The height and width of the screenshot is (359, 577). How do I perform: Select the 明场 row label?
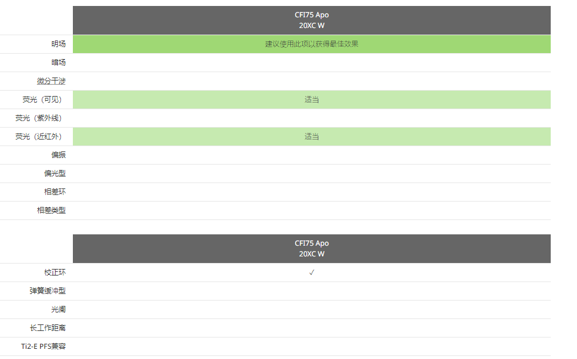59,44
